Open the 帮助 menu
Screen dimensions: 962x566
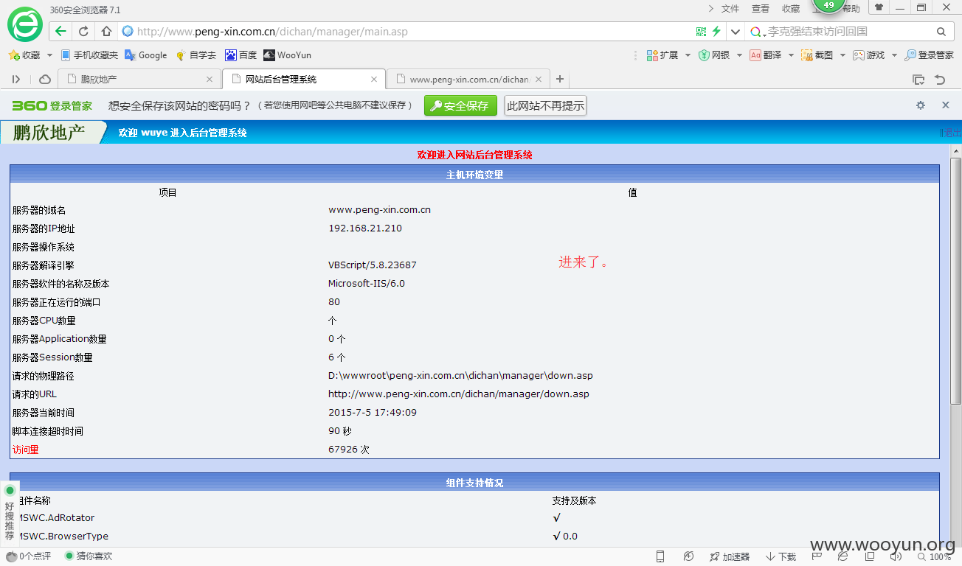(851, 9)
